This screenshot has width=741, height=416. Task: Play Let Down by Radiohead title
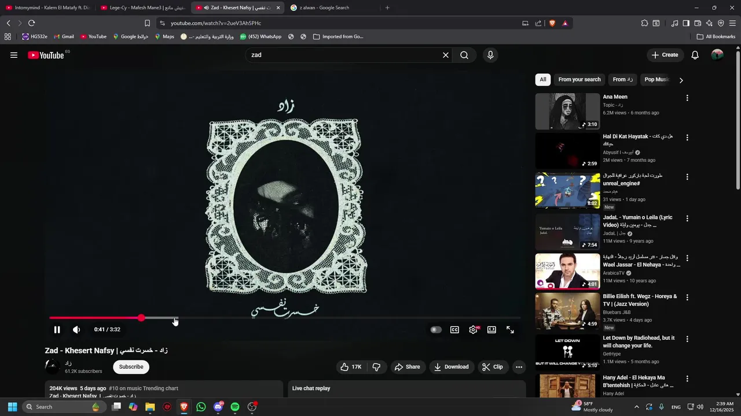(x=639, y=341)
